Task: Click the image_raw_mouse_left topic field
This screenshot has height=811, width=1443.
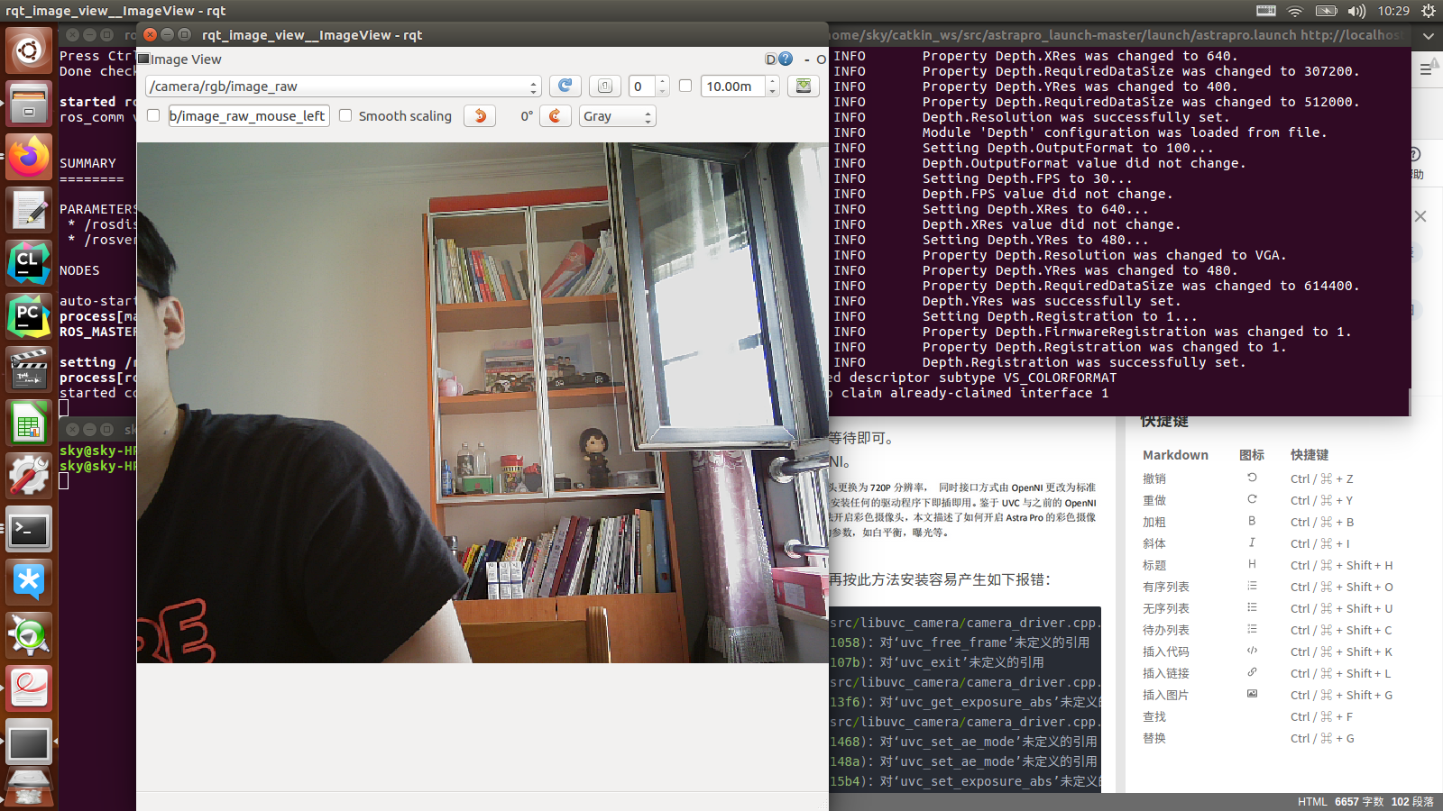Action: [248, 115]
